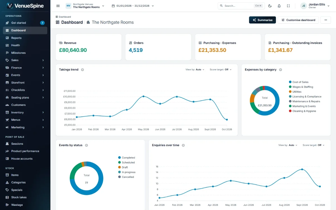Toggle Licensing & Compliance legend entry
Image resolution: width=336 pixels, height=210 pixels.
point(305,97)
